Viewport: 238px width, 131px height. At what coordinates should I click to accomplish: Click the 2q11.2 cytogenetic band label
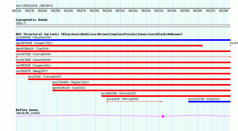21,23
